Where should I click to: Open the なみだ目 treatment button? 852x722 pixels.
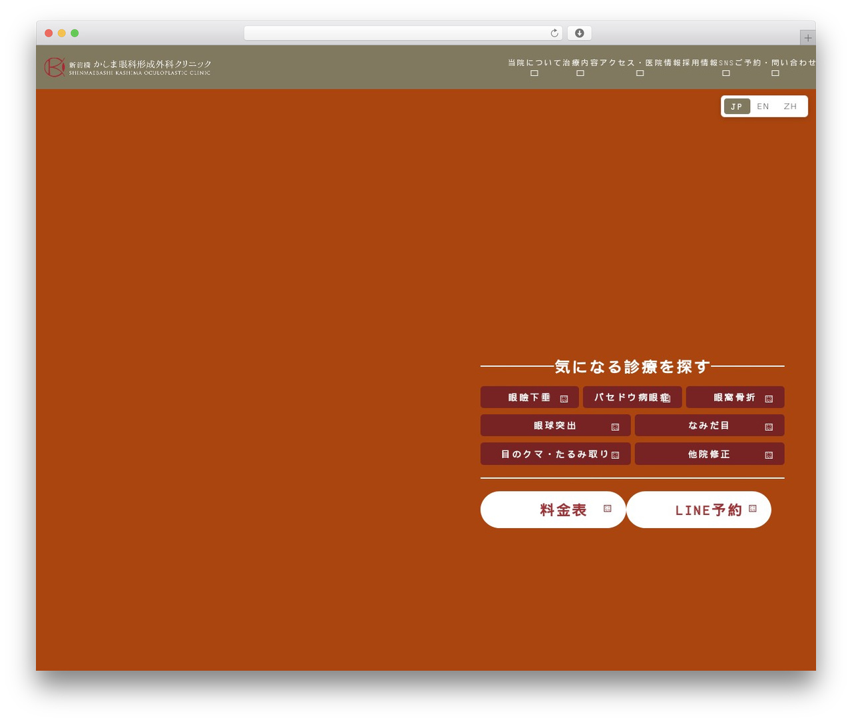tap(710, 425)
